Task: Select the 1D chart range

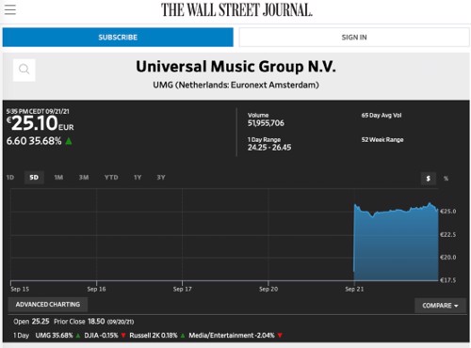Action: click(10, 178)
